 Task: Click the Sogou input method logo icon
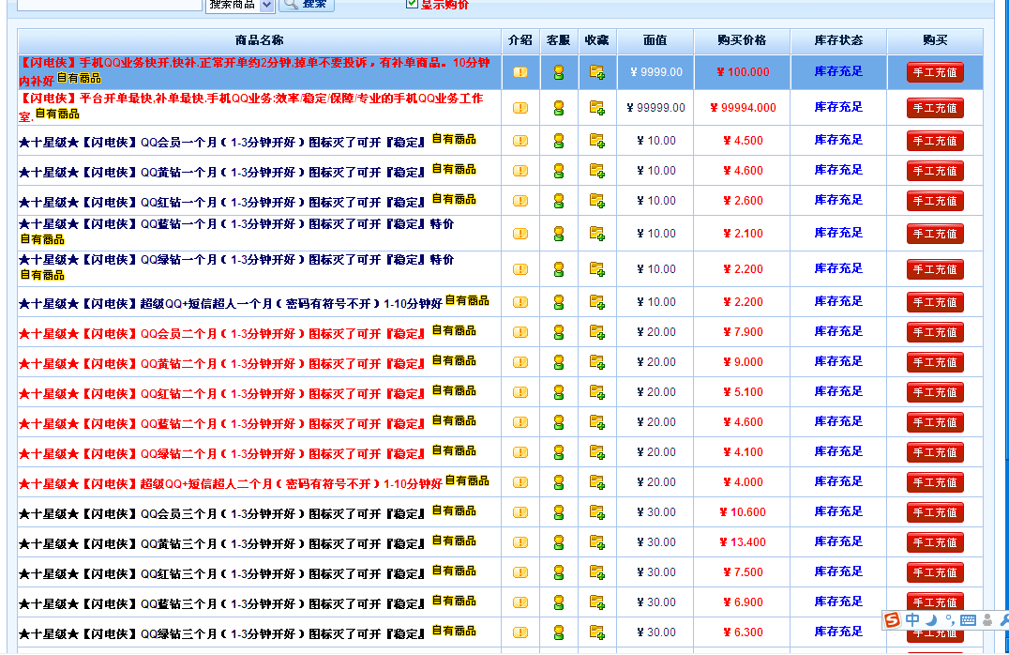(x=893, y=619)
